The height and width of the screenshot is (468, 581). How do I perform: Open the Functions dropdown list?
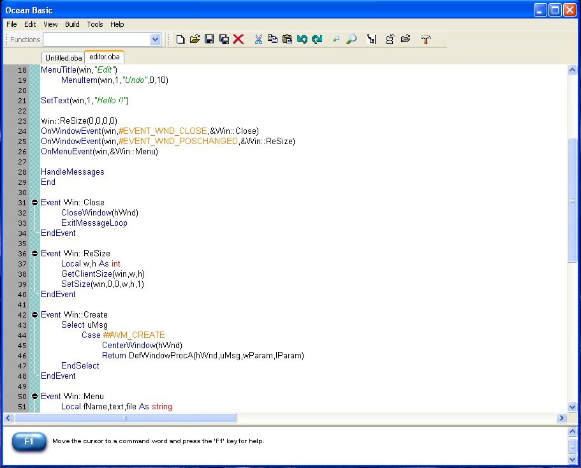click(155, 40)
